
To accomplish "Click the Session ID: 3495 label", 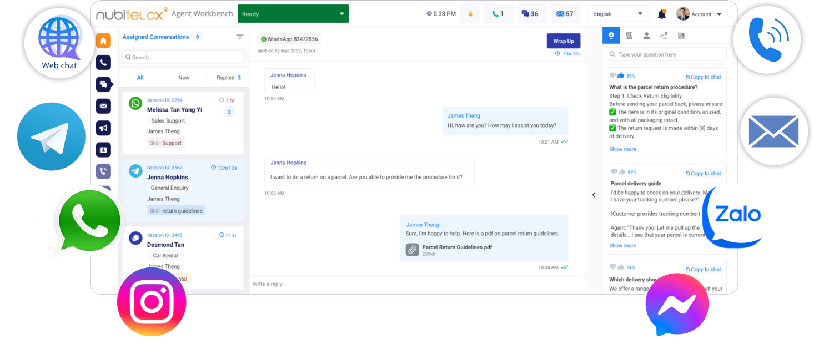I will point(165,235).
